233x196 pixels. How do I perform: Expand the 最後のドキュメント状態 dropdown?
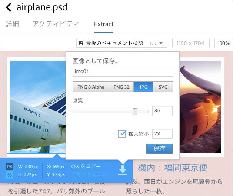coord(122,43)
